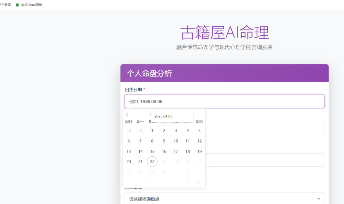344x204 pixels.
Task: Click the disabled date 29 cell
Action: pos(152,172)
